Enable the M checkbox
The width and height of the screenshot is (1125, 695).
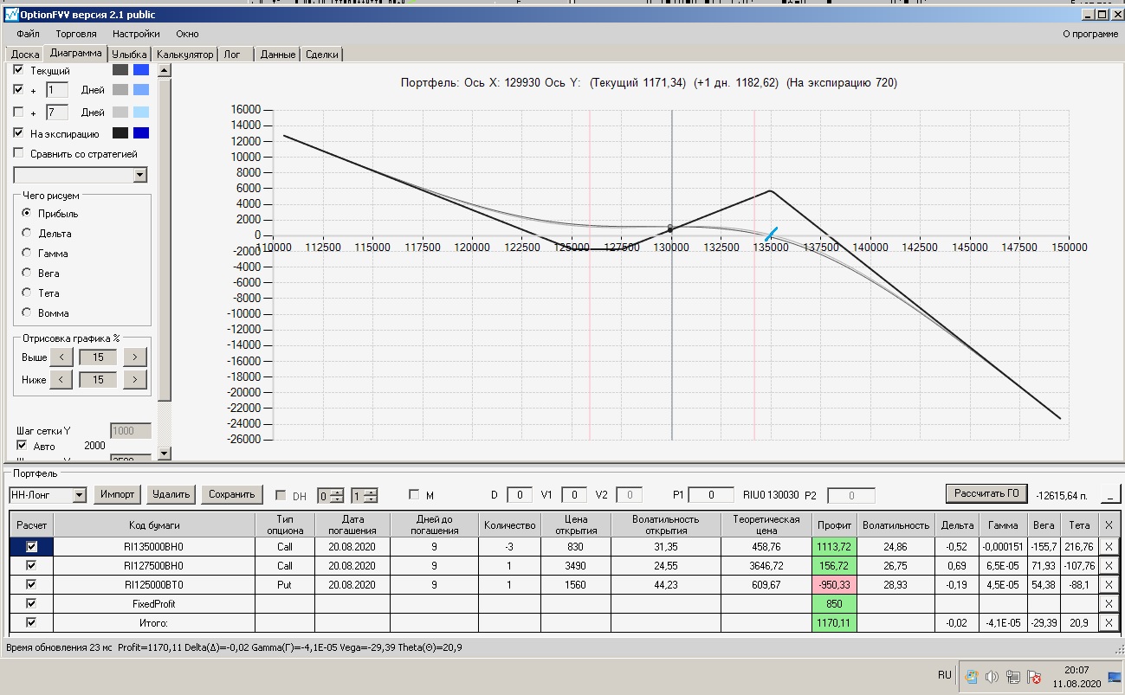[414, 495]
